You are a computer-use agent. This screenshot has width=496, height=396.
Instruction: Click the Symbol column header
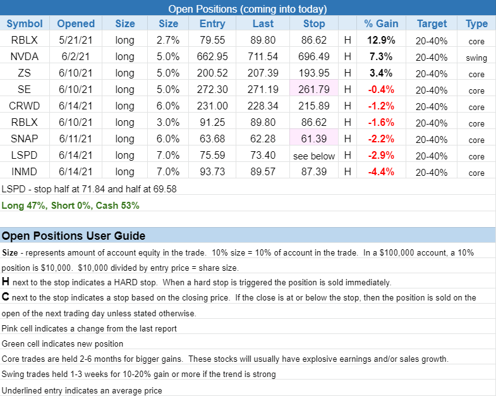click(x=25, y=23)
